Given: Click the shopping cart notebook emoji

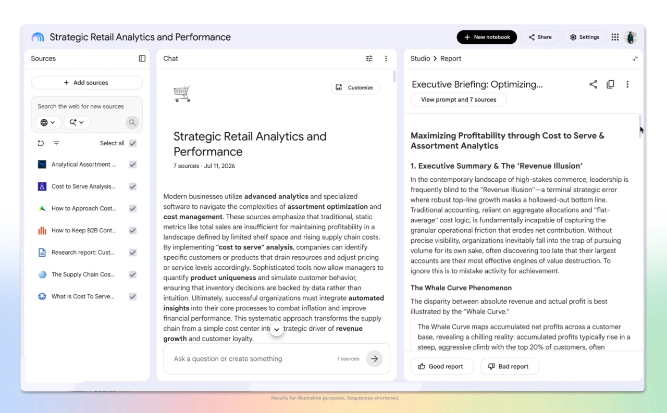Looking at the screenshot, I should (182, 94).
